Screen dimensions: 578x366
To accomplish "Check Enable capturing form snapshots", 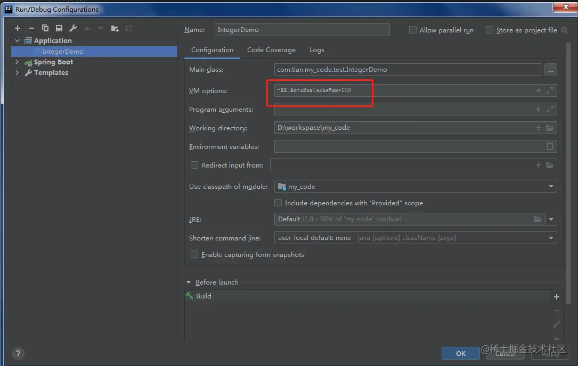I will (x=194, y=255).
